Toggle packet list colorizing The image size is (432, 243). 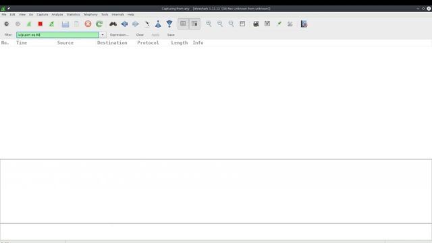click(183, 24)
